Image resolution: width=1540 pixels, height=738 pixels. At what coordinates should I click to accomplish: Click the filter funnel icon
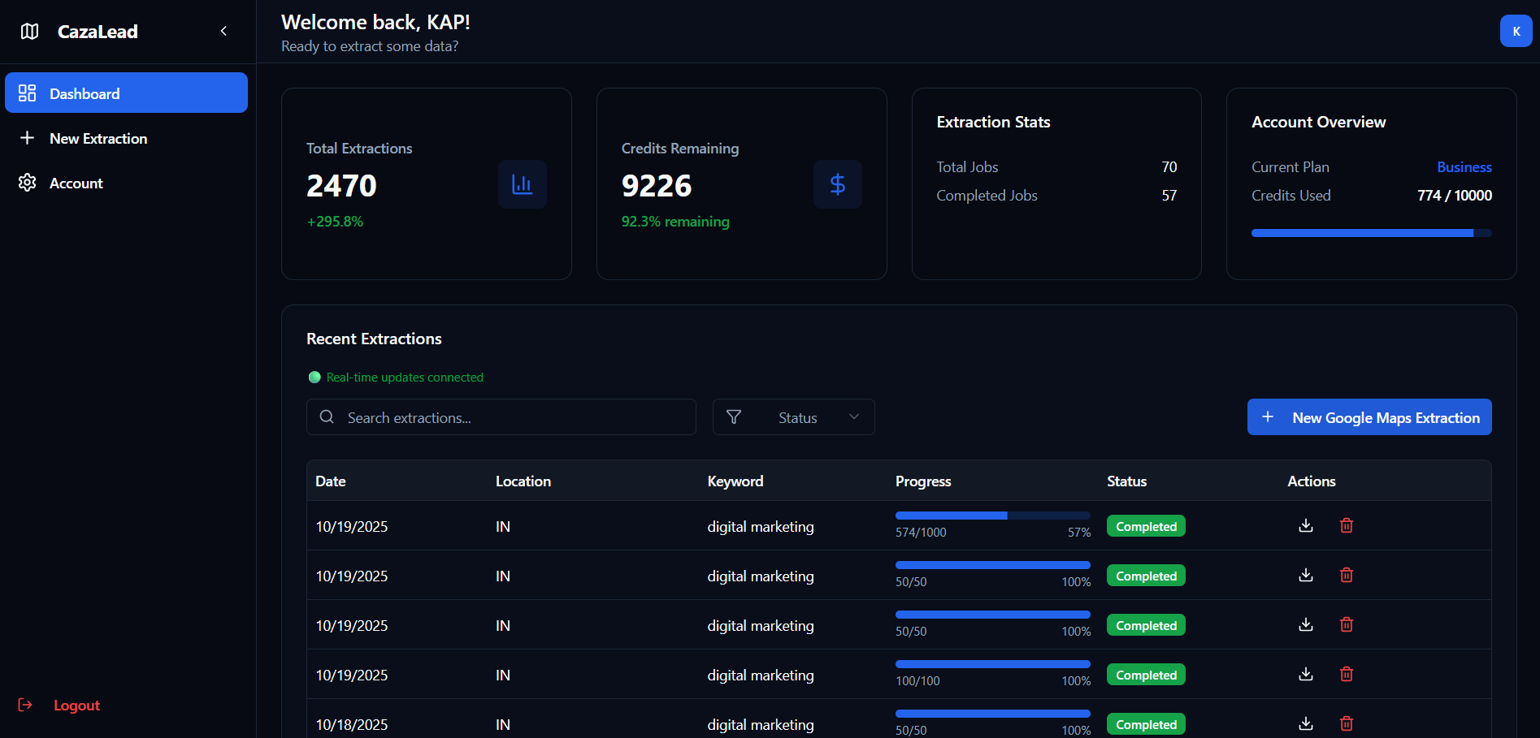pos(734,417)
